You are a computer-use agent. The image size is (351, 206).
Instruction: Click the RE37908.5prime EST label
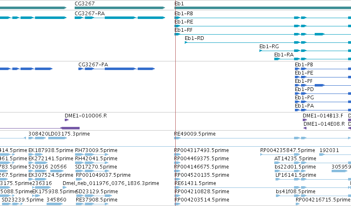[97, 200]
